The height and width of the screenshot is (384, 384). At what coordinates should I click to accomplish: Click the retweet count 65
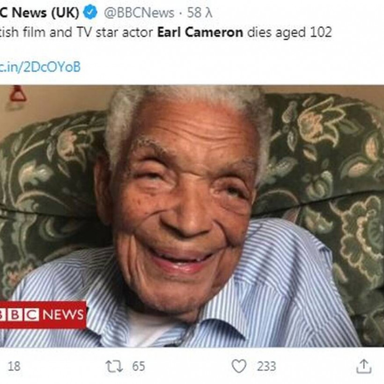138,366
